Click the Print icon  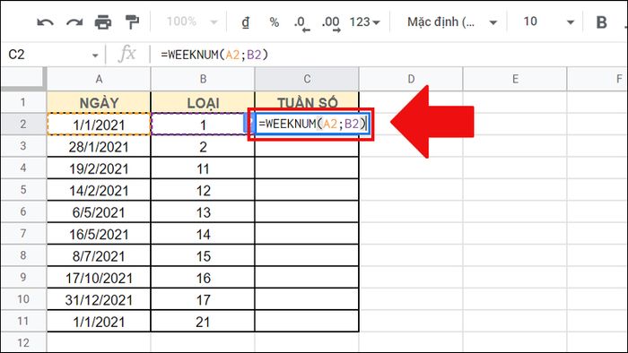point(103,22)
